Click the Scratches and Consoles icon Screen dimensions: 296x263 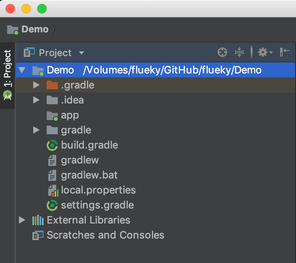[38, 235]
